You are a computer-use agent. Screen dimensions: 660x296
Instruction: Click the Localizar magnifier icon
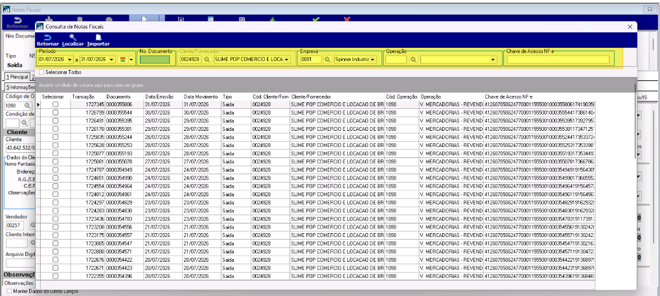pos(73,38)
